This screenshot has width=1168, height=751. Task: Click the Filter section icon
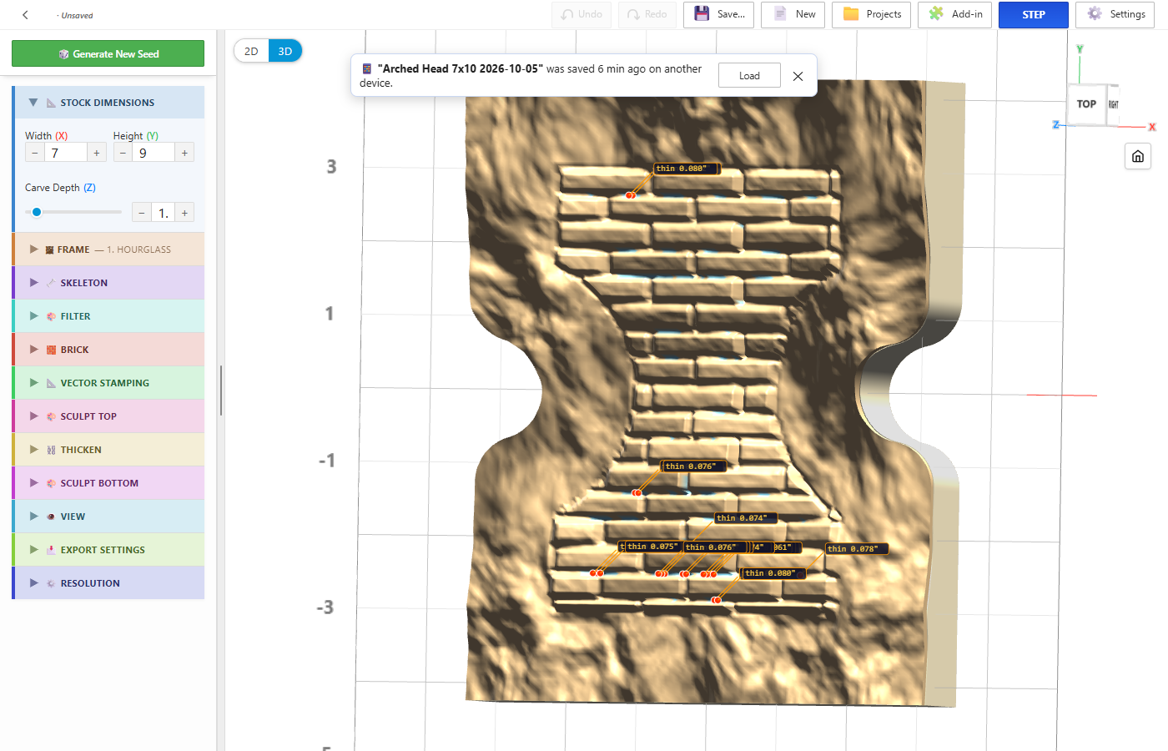pos(51,316)
